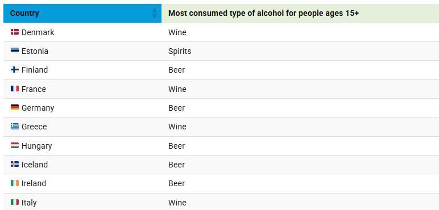Click the Denmark flag icon
This screenshot has width=439, height=210.
pyautogui.click(x=15, y=32)
